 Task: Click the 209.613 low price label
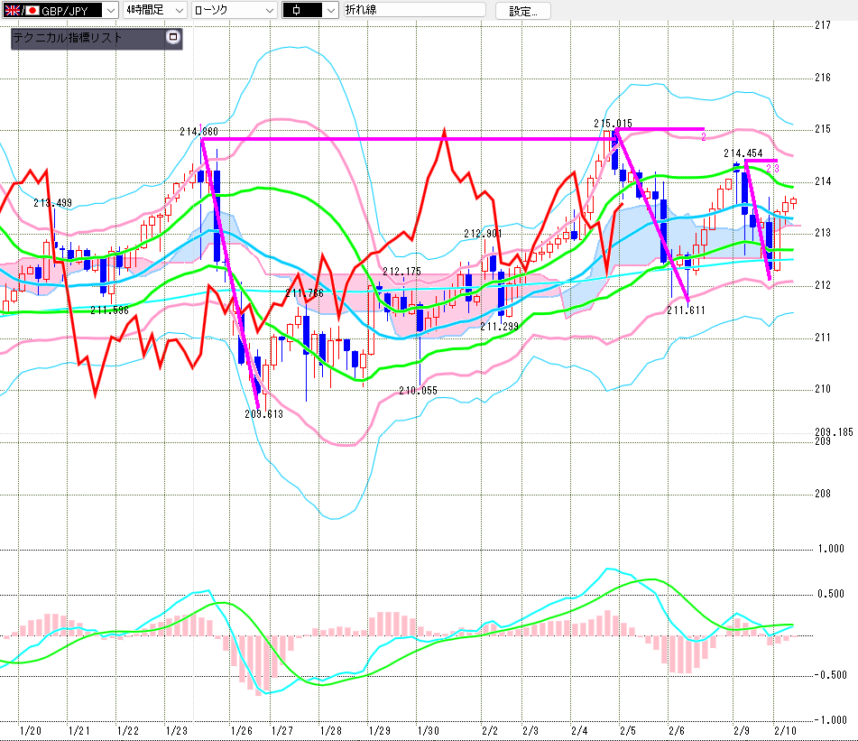[x=263, y=414]
